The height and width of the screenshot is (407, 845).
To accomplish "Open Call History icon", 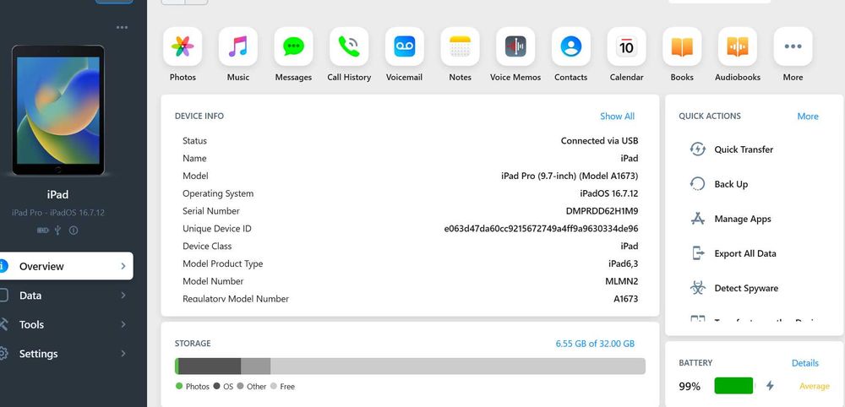I will 349,46.
